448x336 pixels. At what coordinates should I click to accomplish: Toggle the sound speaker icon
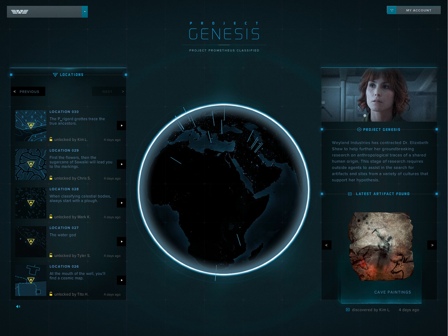point(18,306)
